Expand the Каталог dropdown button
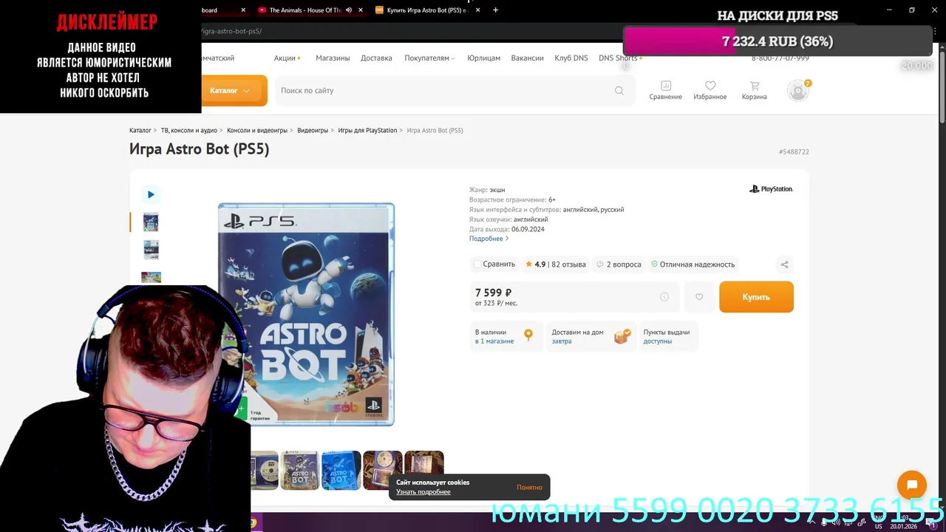 [234, 91]
